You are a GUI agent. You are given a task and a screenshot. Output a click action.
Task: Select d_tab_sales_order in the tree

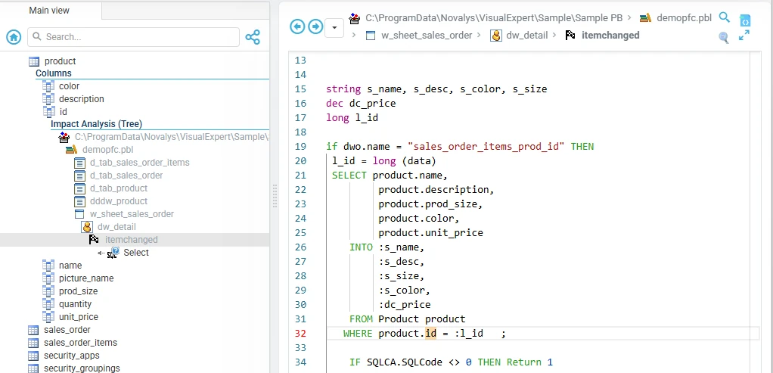click(x=126, y=176)
